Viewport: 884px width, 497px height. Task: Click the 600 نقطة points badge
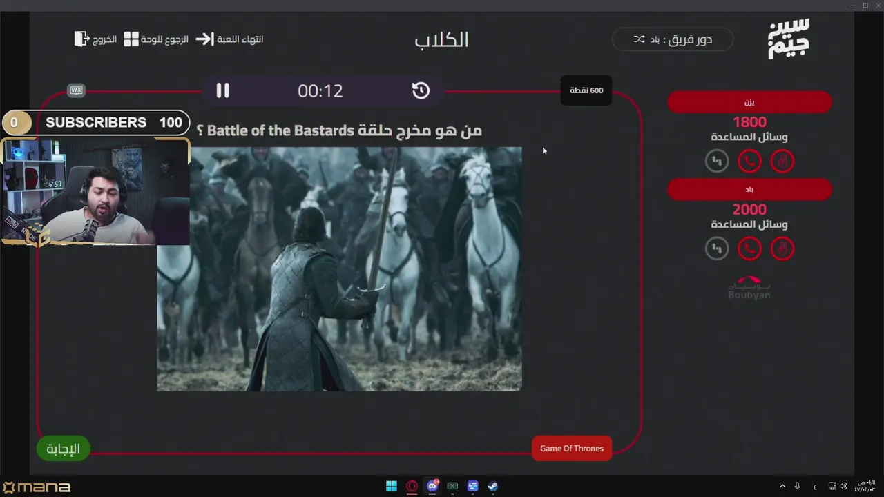(586, 90)
